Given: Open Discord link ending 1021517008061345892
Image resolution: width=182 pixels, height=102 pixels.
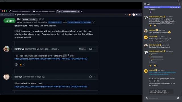Looking at the screenshot, I should pos(51,86).
